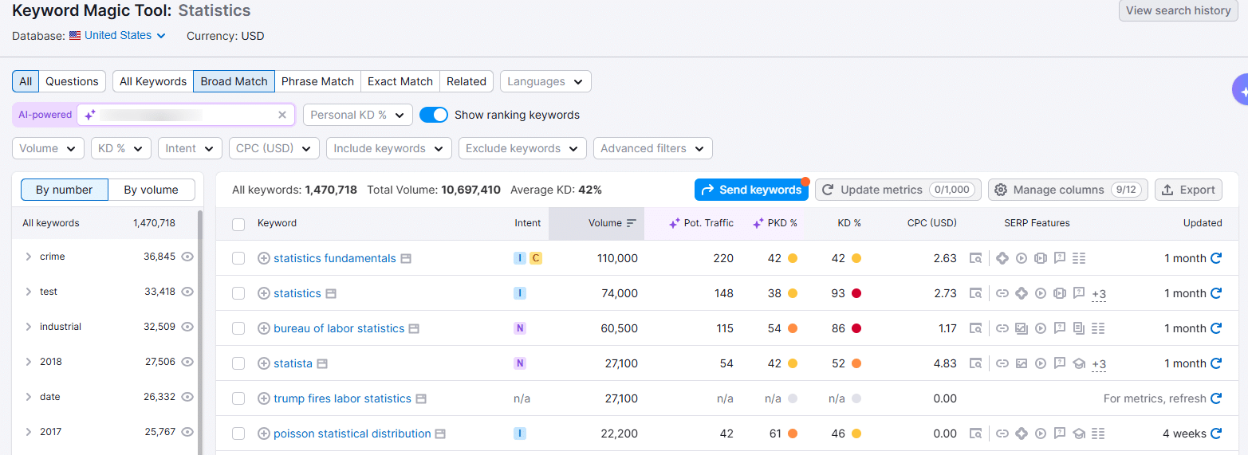
Task: Toggle eye visibility for crime group
Action: pos(187,257)
